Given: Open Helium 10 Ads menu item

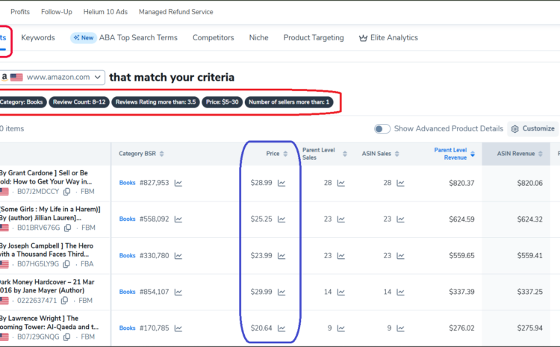Looking at the screenshot, I should point(105,12).
